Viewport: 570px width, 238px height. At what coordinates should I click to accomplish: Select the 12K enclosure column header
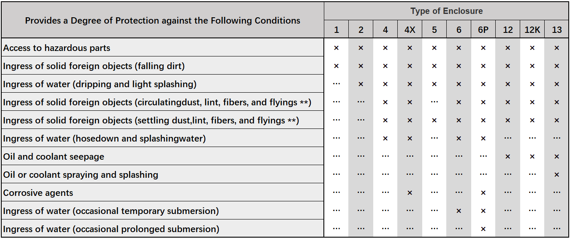tap(532, 29)
